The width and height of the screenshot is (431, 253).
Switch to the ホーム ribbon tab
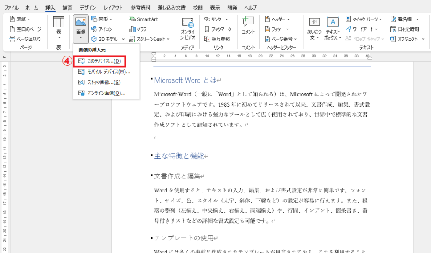point(32,8)
